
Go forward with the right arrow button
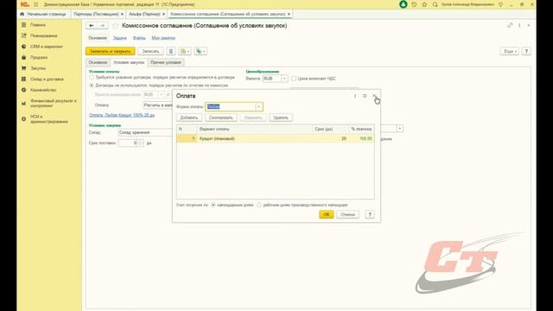point(102,25)
